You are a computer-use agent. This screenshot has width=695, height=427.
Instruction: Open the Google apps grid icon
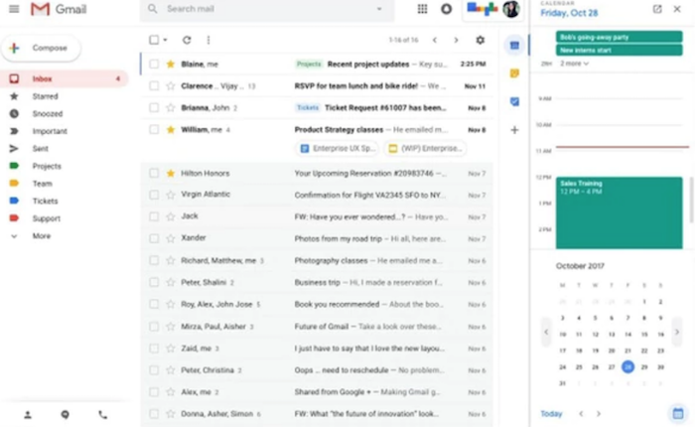(x=422, y=9)
